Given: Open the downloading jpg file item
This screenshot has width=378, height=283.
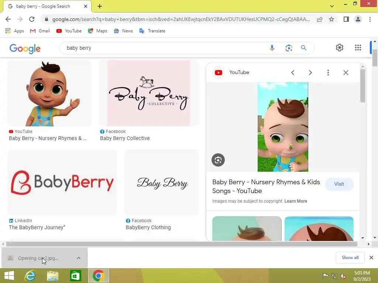Looking at the screenshot, I should (x=38, y=258).
